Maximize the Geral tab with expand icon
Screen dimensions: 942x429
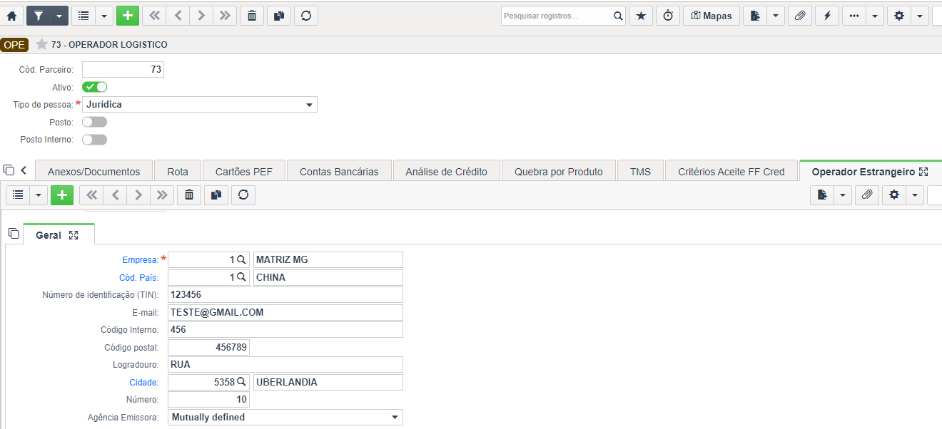click(x=74, y=235)
